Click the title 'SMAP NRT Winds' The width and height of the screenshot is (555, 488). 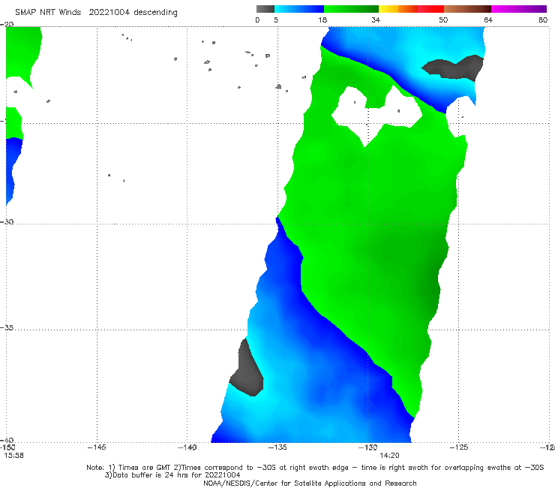point(48,13)
